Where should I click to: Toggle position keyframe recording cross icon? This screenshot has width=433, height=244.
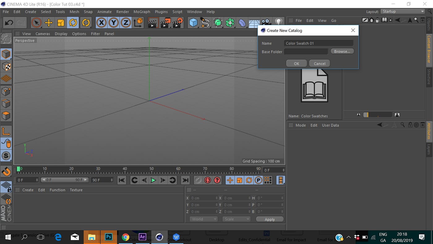(230, 180)
